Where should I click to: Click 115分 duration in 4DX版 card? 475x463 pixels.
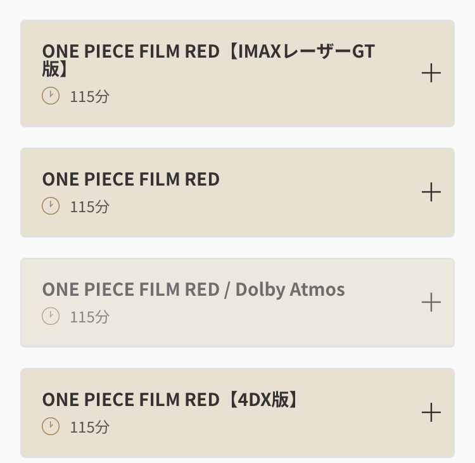[90, 428]
